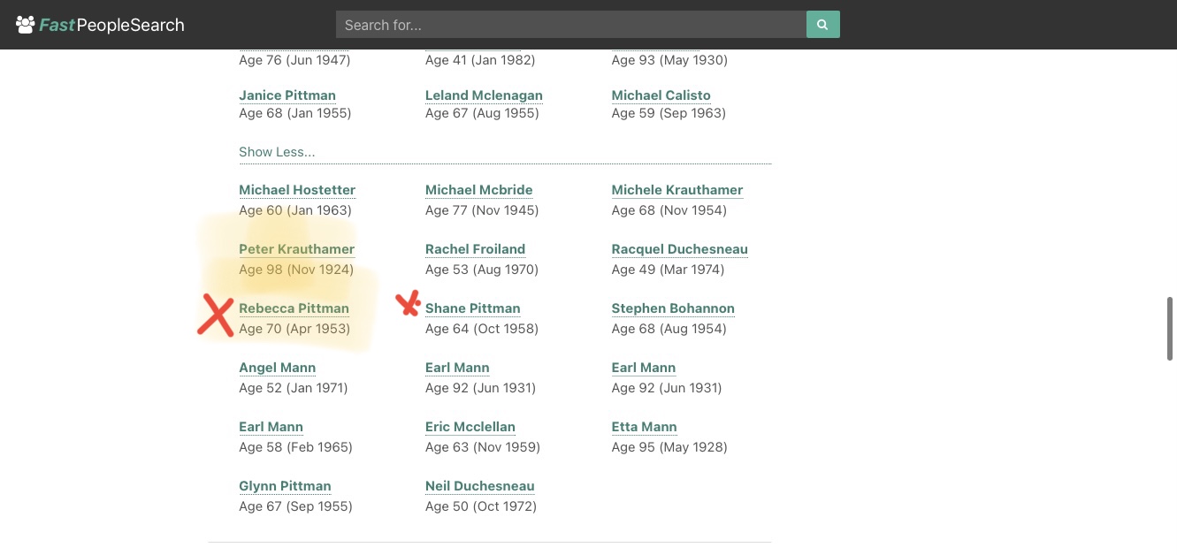Click the red X beside Shane Pittman

[x=408, y=304]
